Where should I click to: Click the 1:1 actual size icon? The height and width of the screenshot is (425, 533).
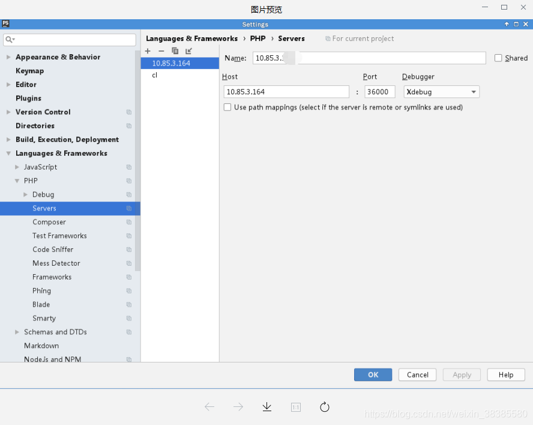pyautogui.click(x=296, y=407)
